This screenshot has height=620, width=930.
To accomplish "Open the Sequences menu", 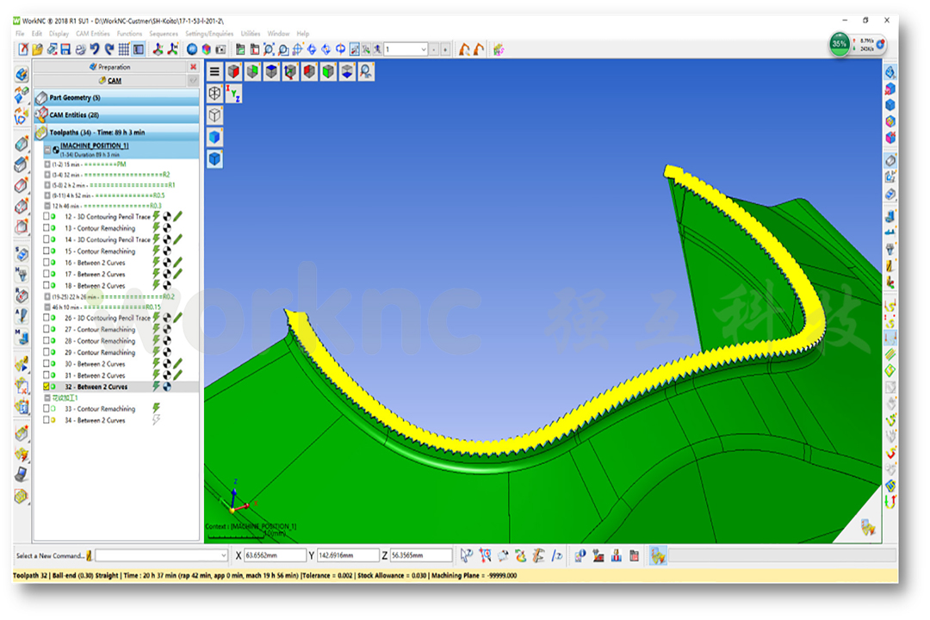I will (x=164, y=34).
